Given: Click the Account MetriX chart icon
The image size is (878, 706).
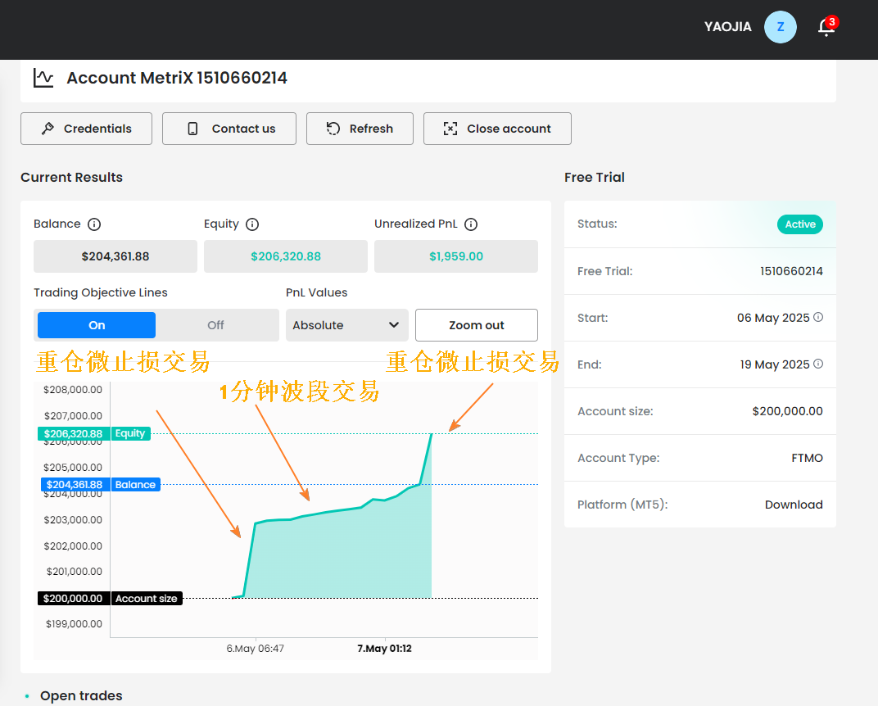Looking at the screenshot, I should point(43,78).
